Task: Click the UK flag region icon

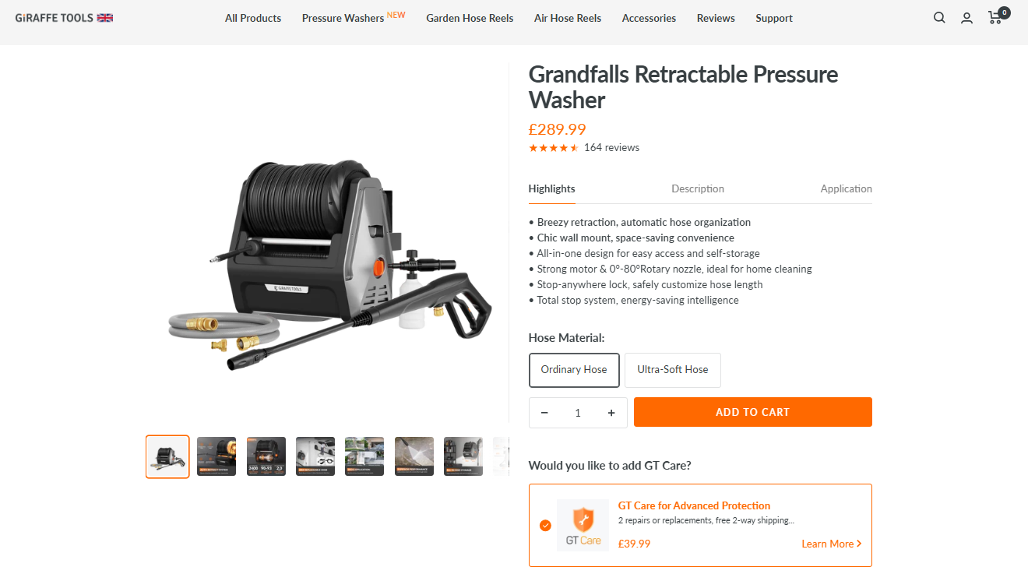Action: (105, 17)
